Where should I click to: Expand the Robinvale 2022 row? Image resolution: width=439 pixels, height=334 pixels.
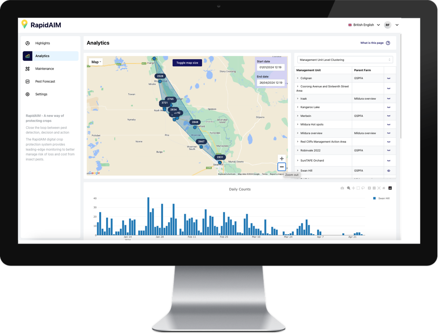(298, 150)
